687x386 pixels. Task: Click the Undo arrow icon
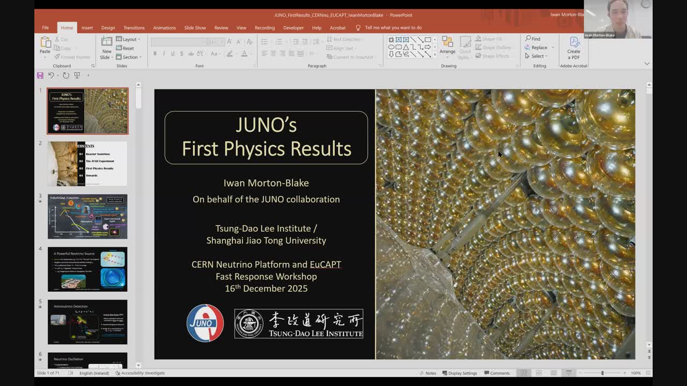click(x=51, y=76)
